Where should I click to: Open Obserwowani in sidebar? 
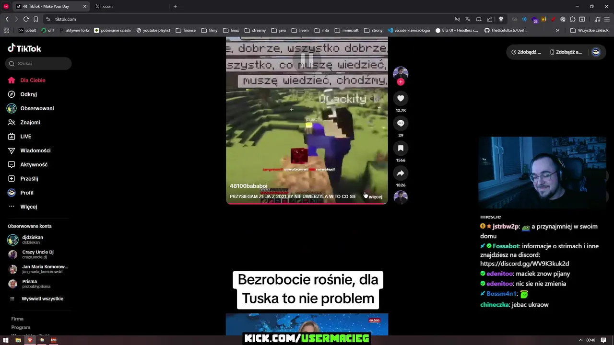tap(37, 108)
